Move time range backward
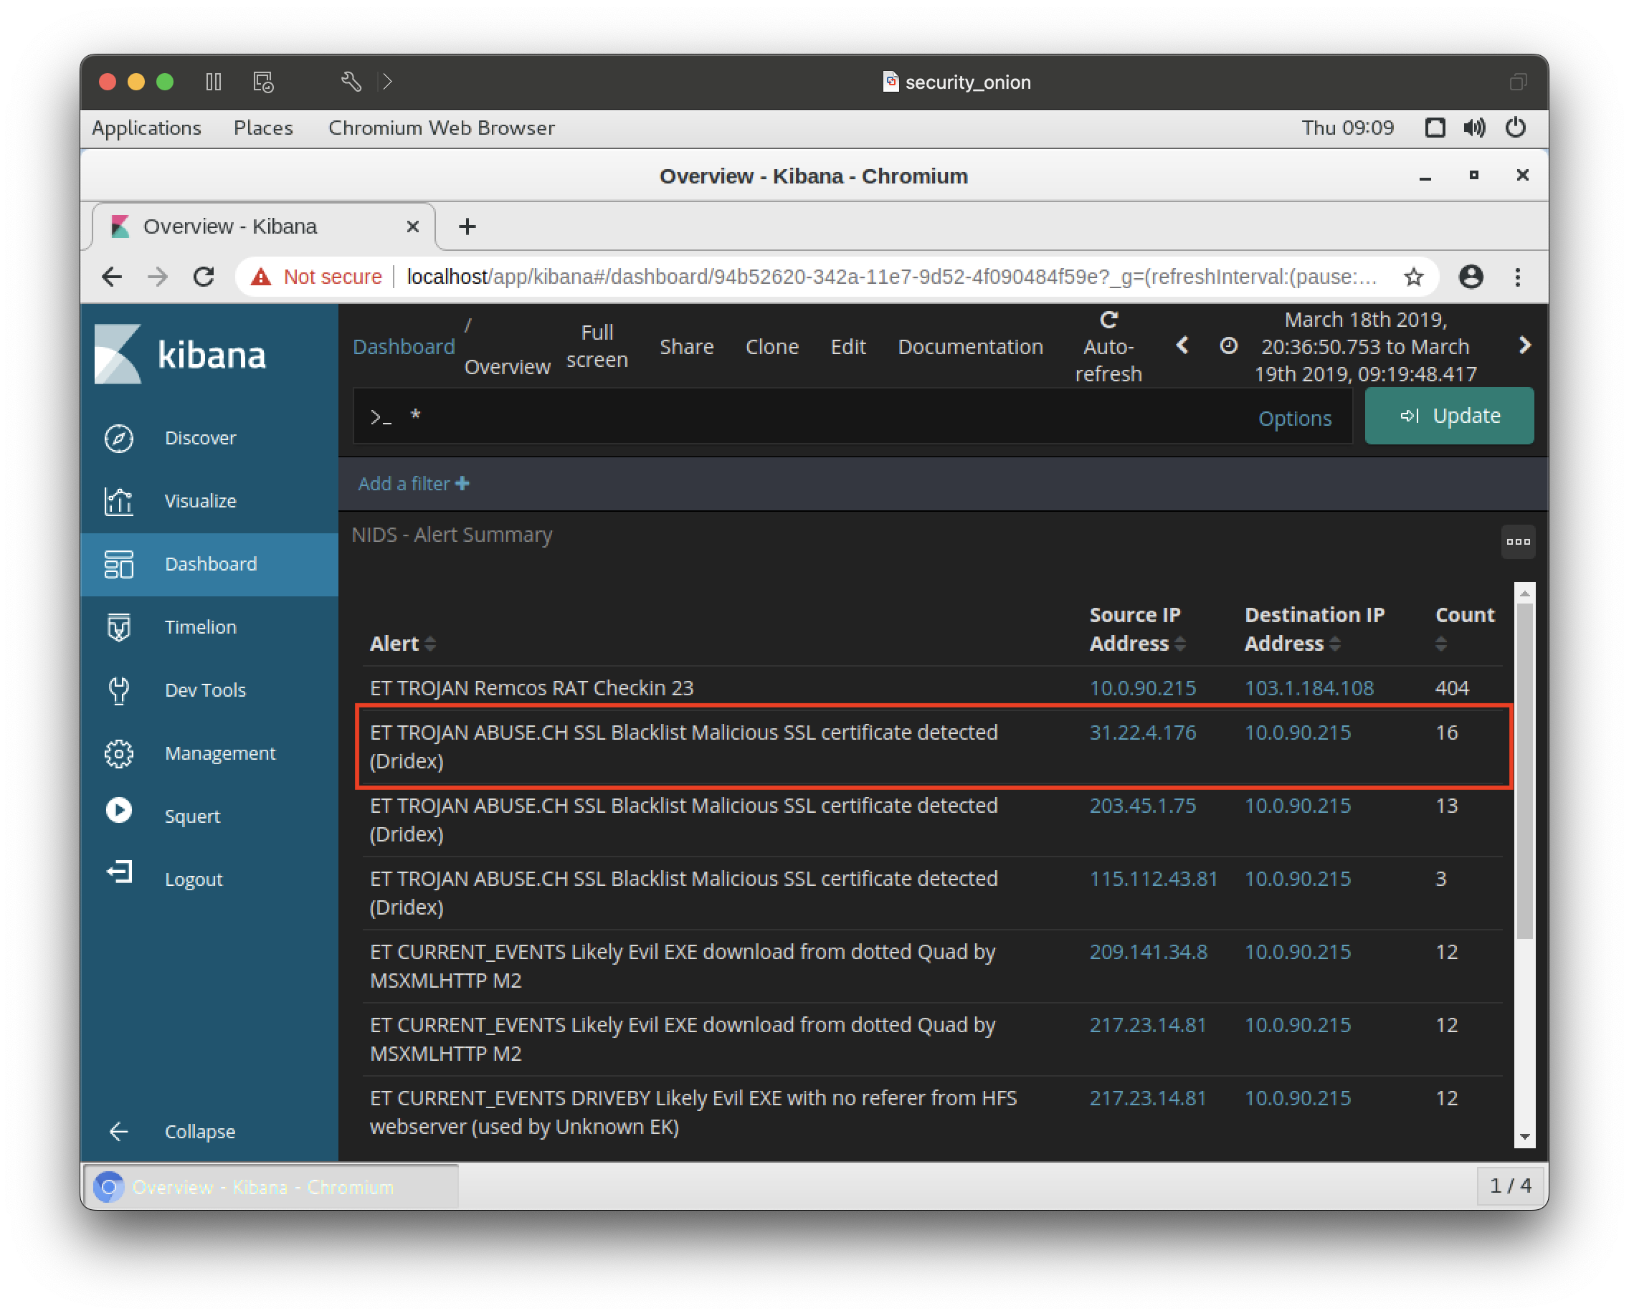Screen dimensions: 1629x1316 pyautogui.click(x=1182, y=345)
